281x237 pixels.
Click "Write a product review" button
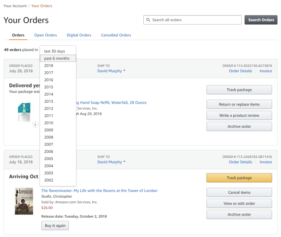(x=239, y=115)
